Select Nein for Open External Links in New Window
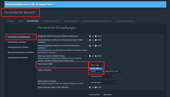Screen dimensions: 170x97 coord(96,87)
